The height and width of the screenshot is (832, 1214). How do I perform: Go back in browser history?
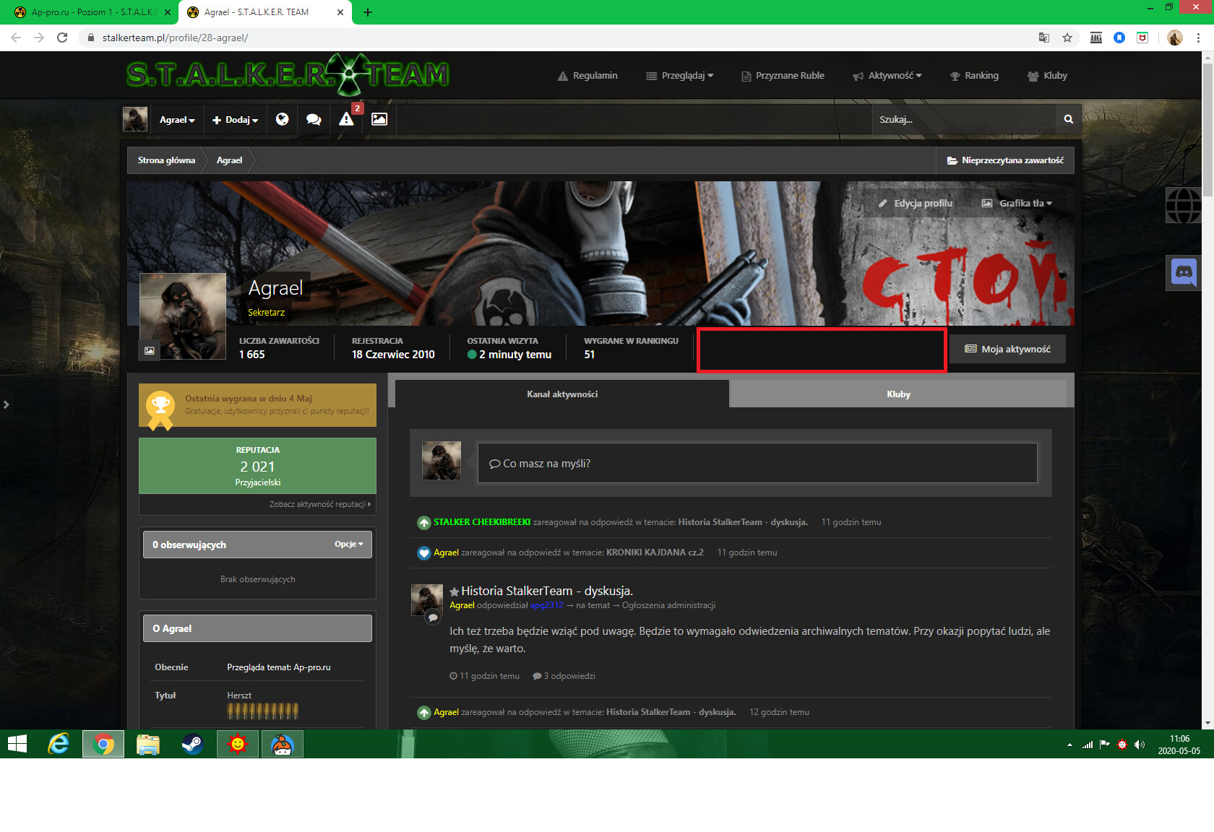pyautogui.click(x=16, y=38)
